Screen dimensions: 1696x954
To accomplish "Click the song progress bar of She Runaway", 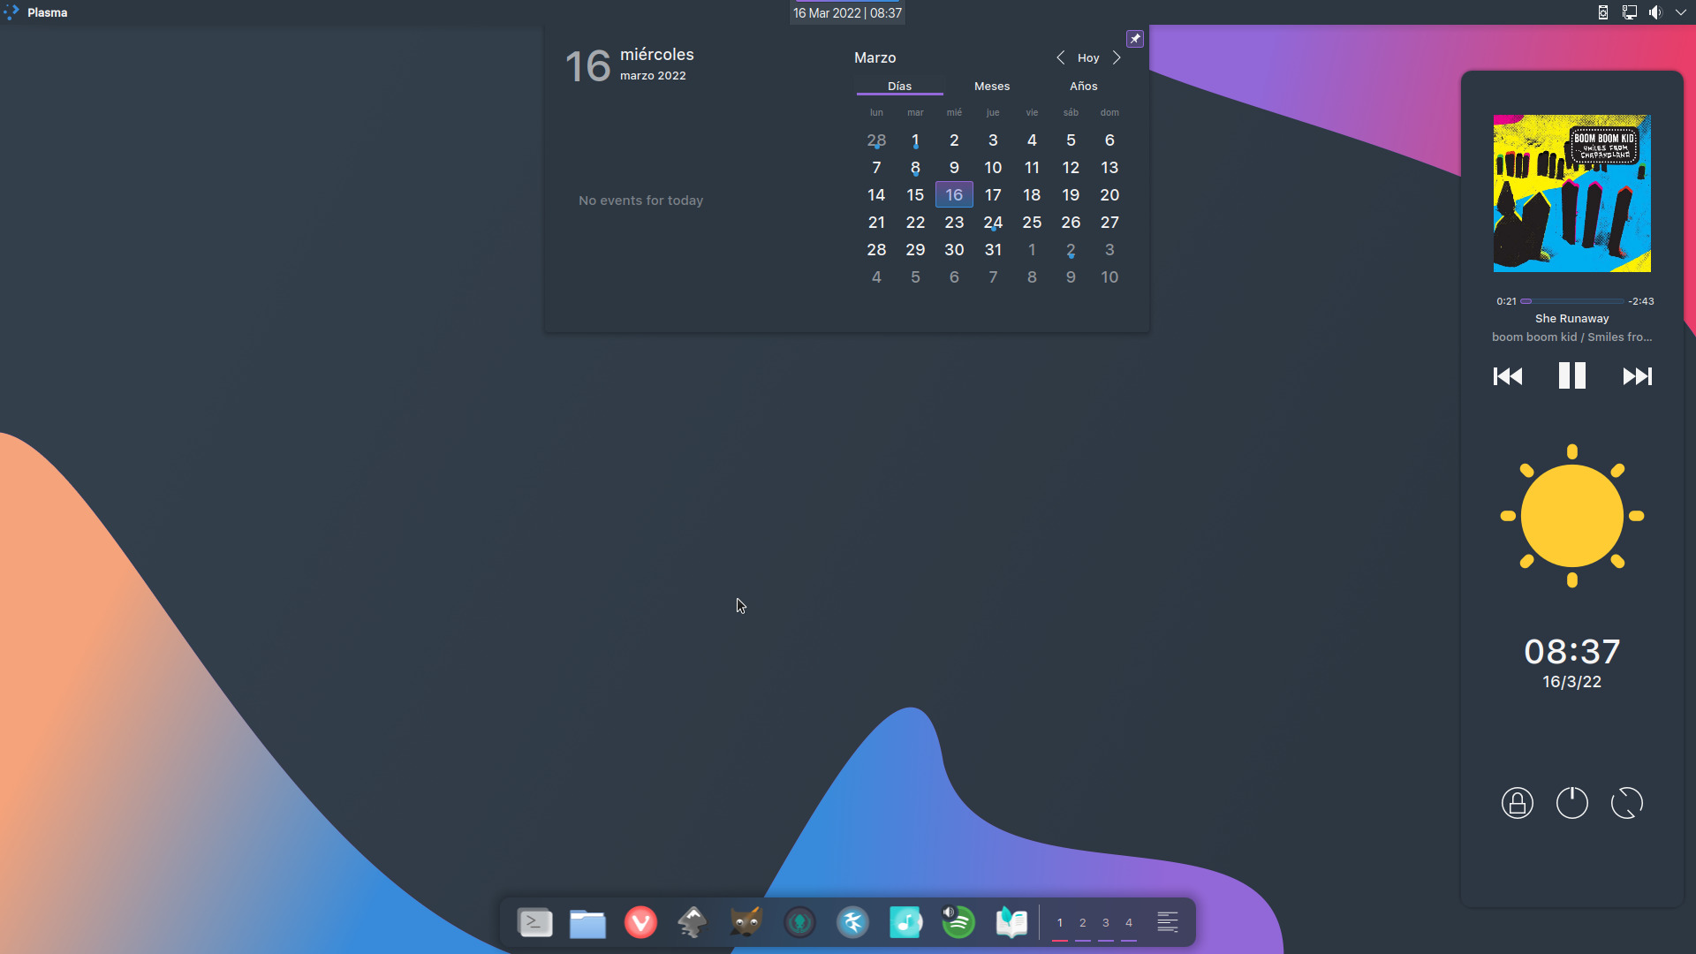I will point(1571,301).
